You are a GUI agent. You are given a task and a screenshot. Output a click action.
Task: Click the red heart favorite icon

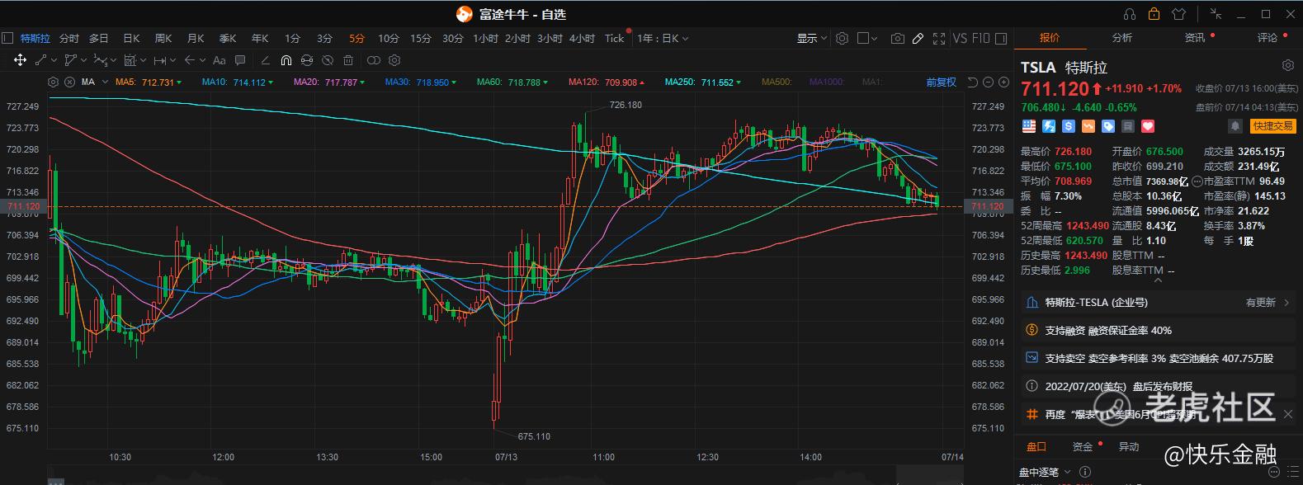(1148, 126)
